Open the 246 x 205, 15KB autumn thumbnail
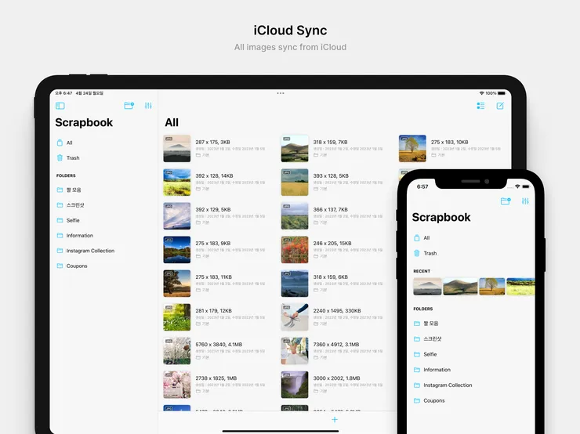This screenshot has height=434, width=580. coord(295,250)
